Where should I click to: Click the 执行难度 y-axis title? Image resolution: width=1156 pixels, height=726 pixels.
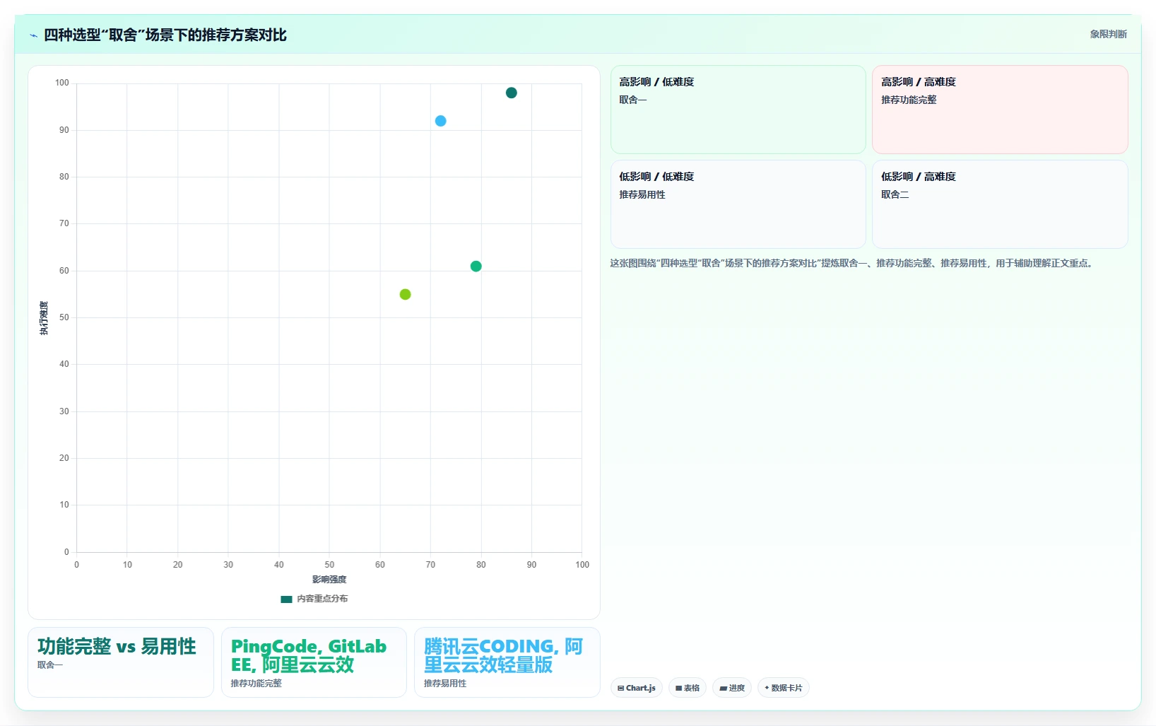[44, 318]
